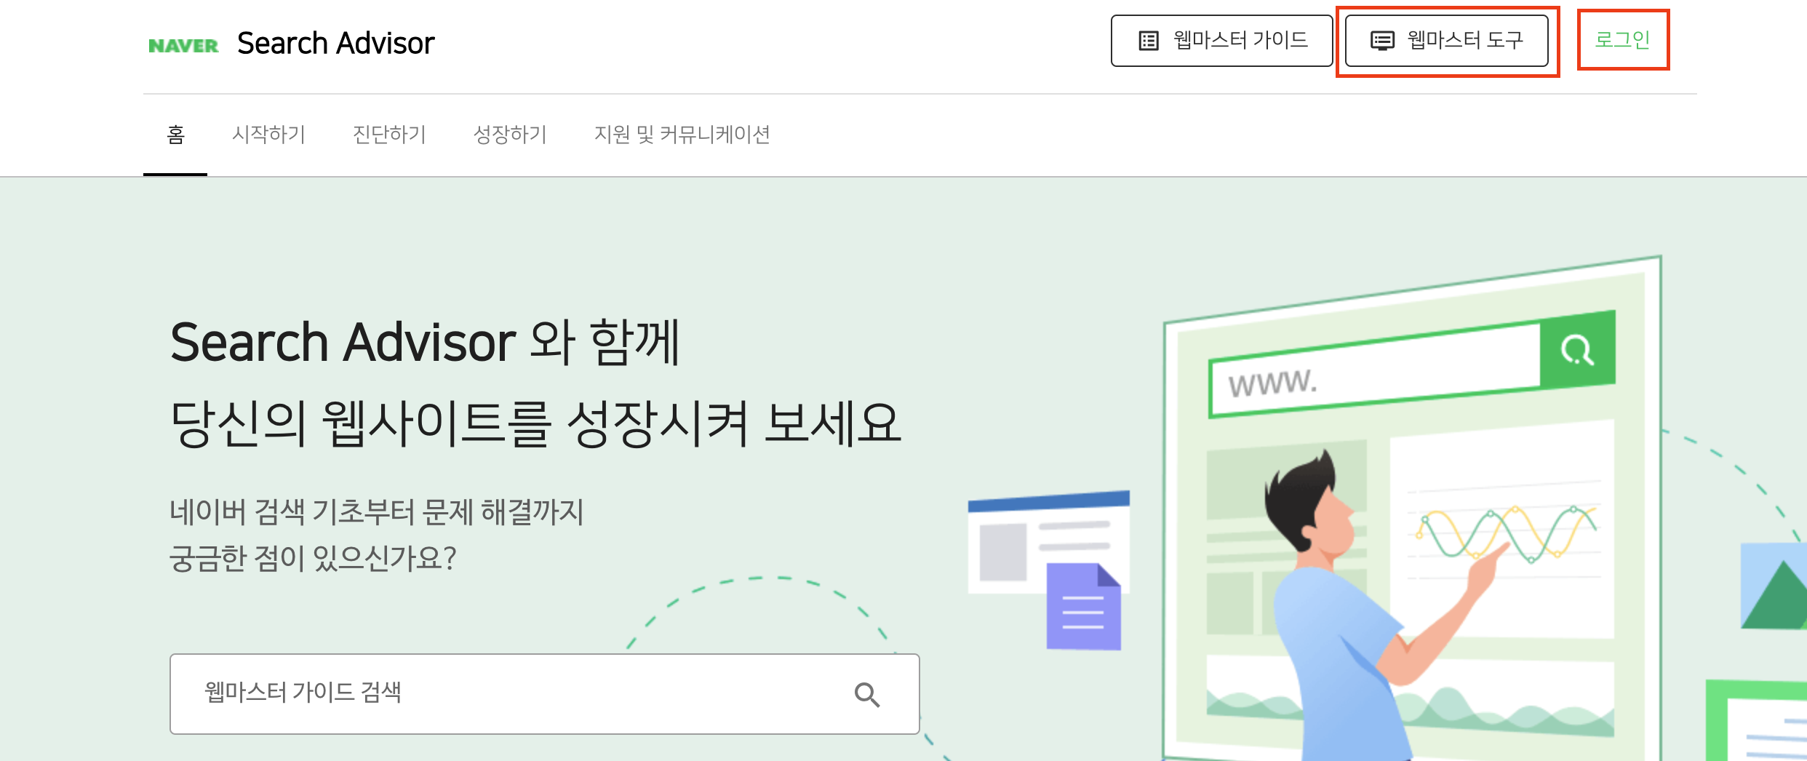
Task: Click the 웹마스터 가이드 list icon
Action: pos(1149,41)
